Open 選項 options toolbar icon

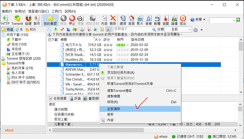point(123,20)
